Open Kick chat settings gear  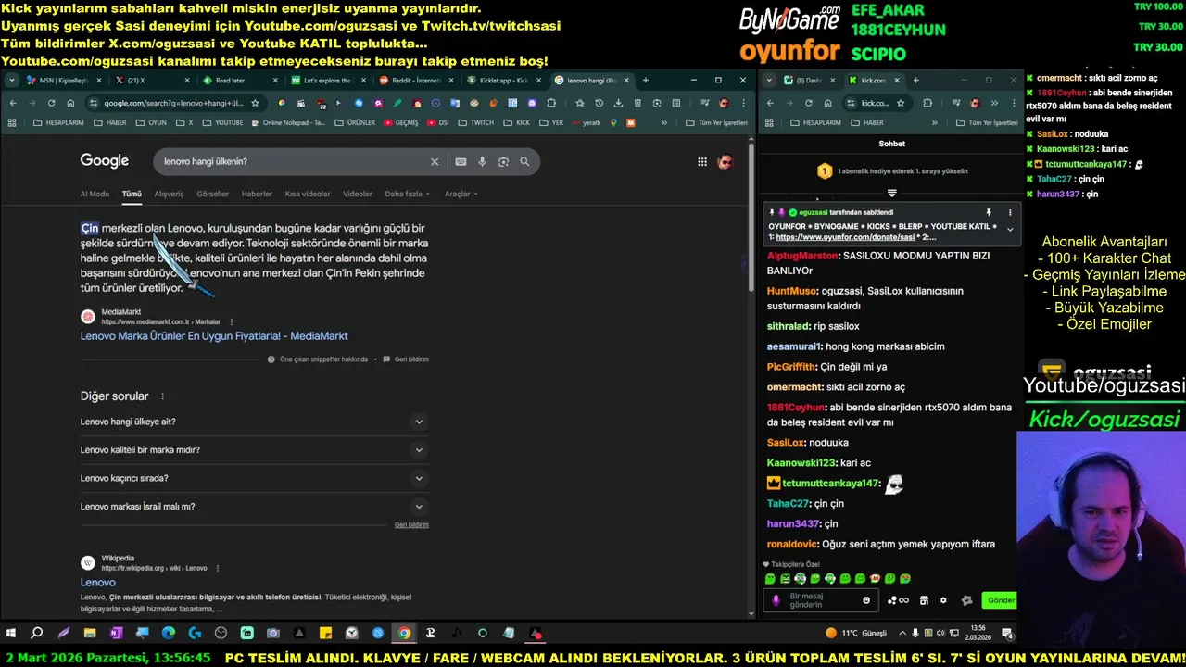[943, 600]
